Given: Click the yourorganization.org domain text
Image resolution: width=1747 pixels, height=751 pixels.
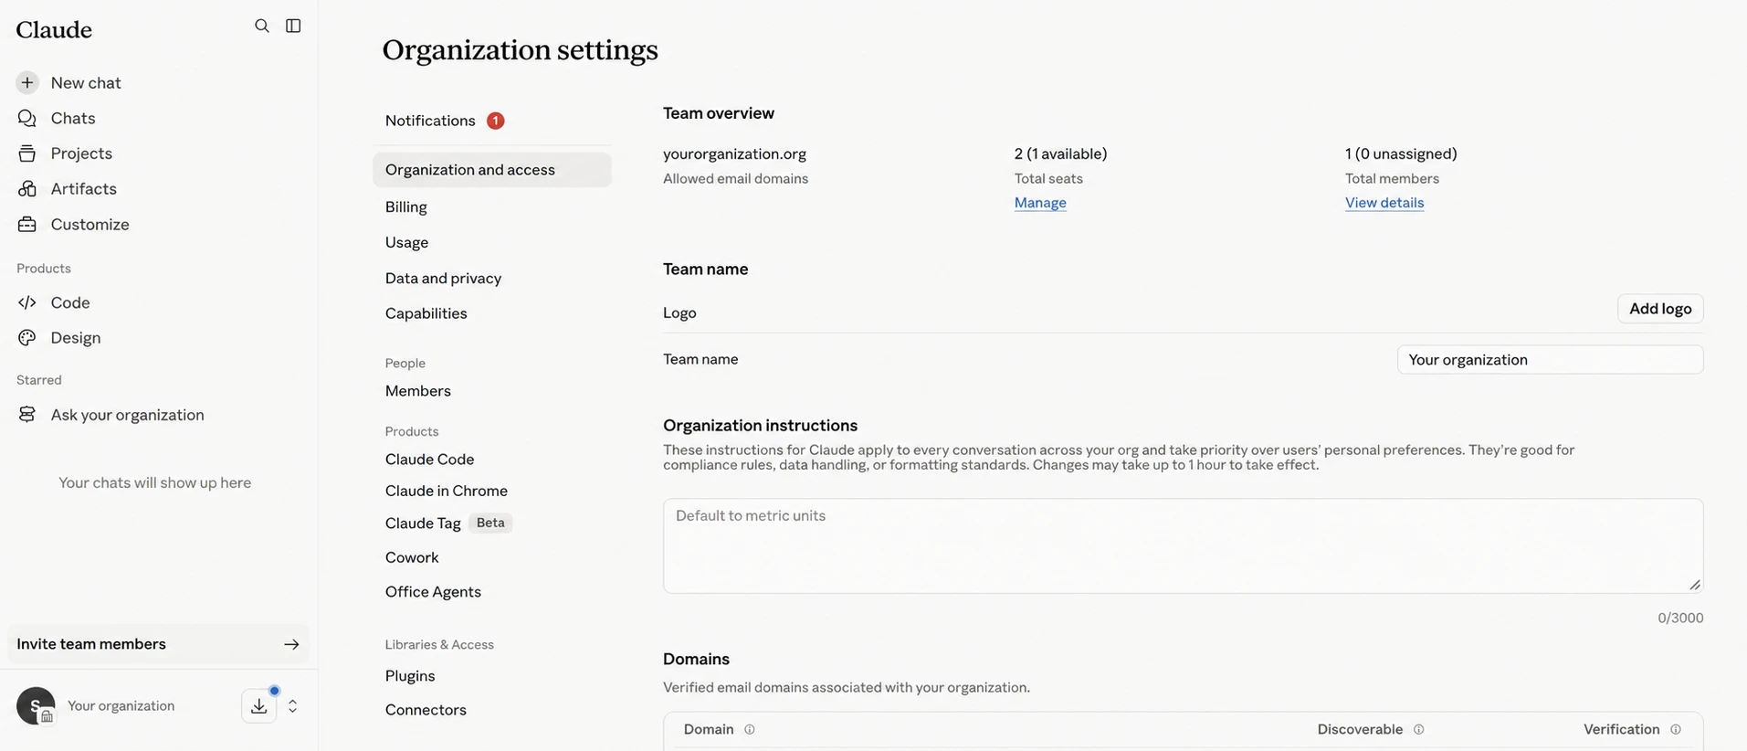Looking at the screenshot, I should point(734,153).
